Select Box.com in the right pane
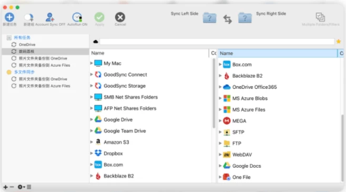The width and height of the screenshot is (346, 192). pos(242,65)
